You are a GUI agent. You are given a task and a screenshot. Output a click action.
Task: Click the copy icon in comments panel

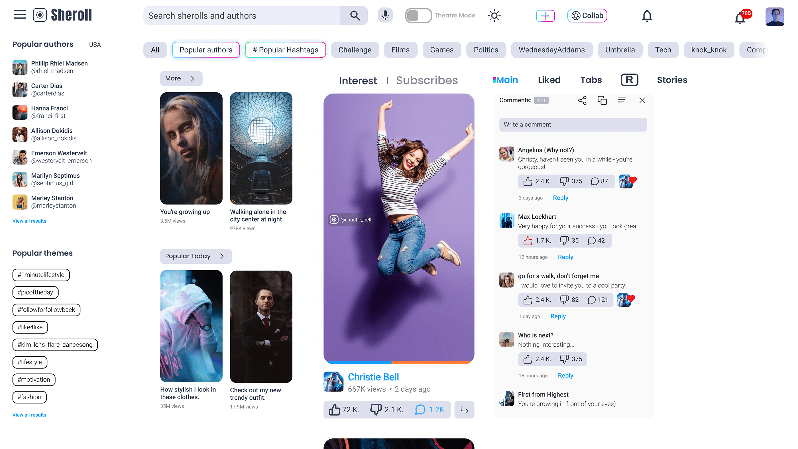(x=602, y=100)
